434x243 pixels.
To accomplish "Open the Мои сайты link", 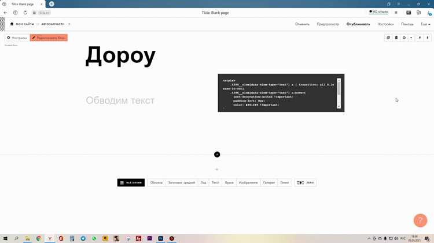I will (x=25, y=24).
